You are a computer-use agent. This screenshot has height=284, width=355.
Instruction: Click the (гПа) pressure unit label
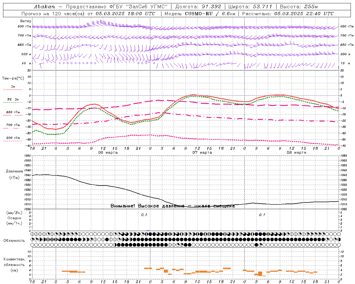click(14, 178)
